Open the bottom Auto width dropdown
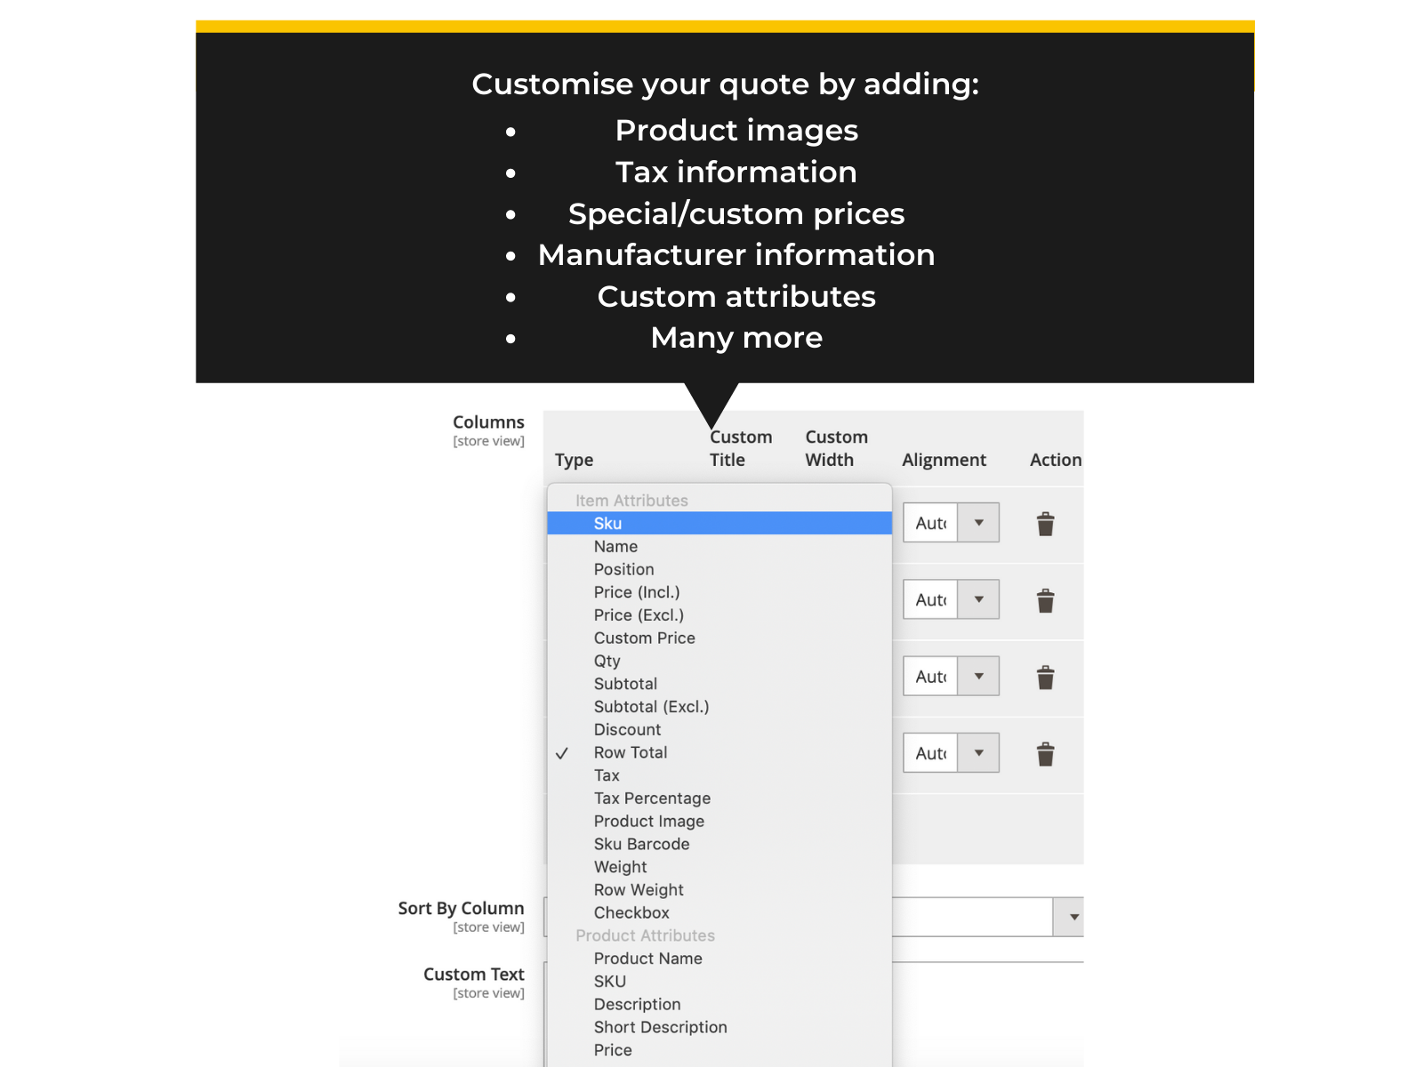This screenshot has height=1067, width=1423. [x=977, y=752]
